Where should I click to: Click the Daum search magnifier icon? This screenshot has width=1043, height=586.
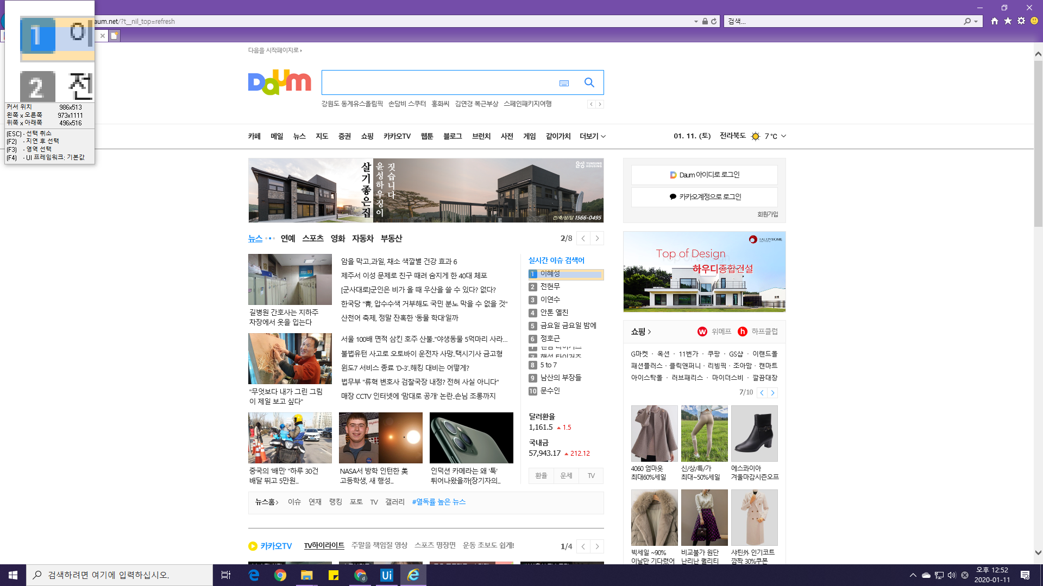click(x=589, y=82)
